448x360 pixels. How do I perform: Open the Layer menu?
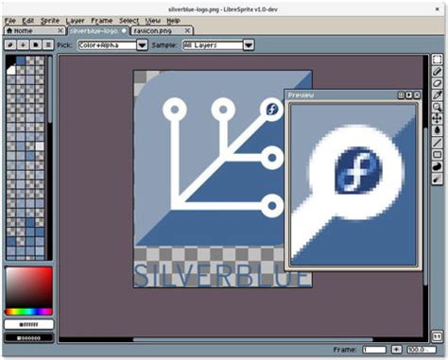click(75, 21)
